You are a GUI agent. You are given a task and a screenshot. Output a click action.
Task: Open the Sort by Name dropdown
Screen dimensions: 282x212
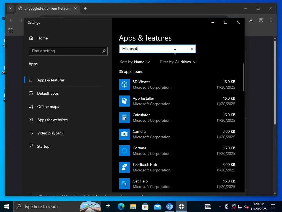point(135,62)
